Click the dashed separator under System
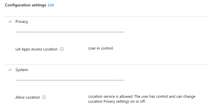The height and width of the screenshot is (112, 209). [x=70, y=80]
